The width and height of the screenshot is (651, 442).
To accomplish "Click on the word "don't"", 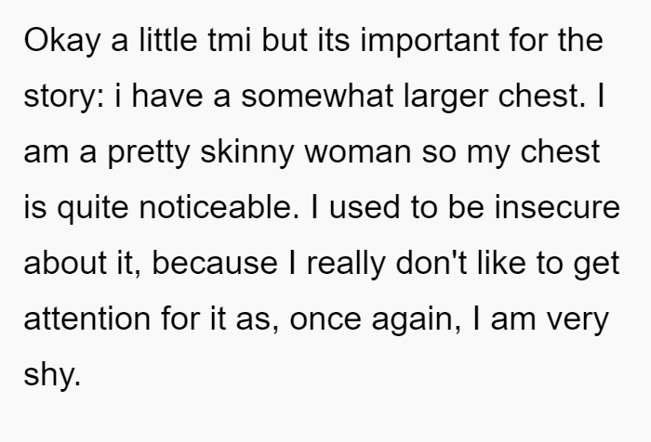I will [x=432, y=263].
